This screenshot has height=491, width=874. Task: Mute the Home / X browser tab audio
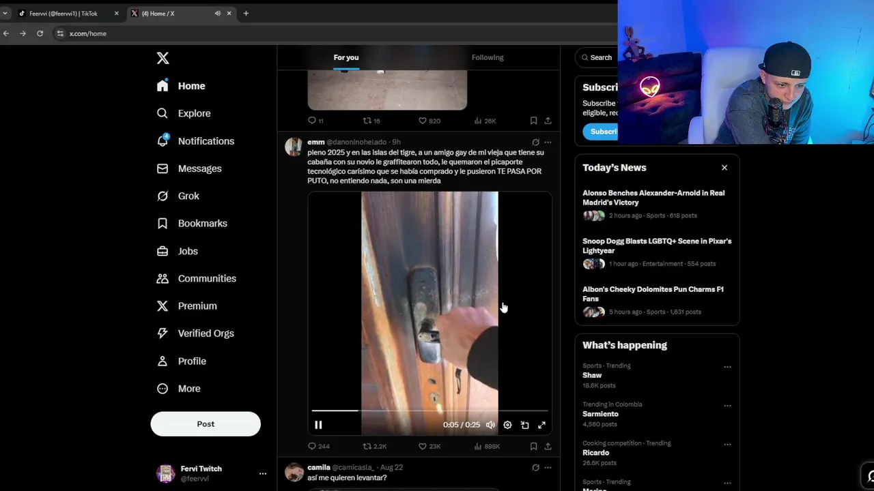[x=217, y=13]
